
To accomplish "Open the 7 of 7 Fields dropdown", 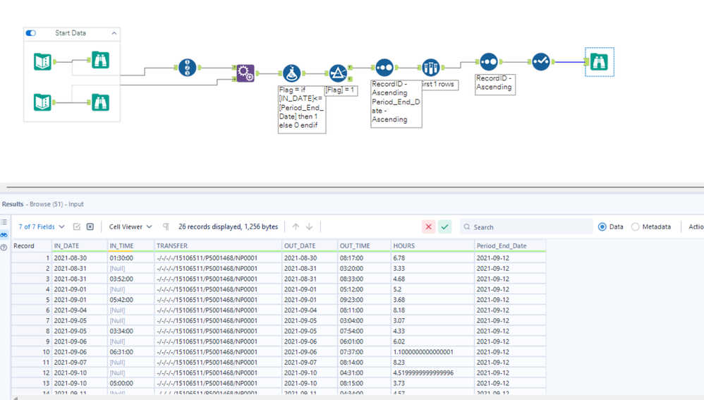I will [42, 226].
